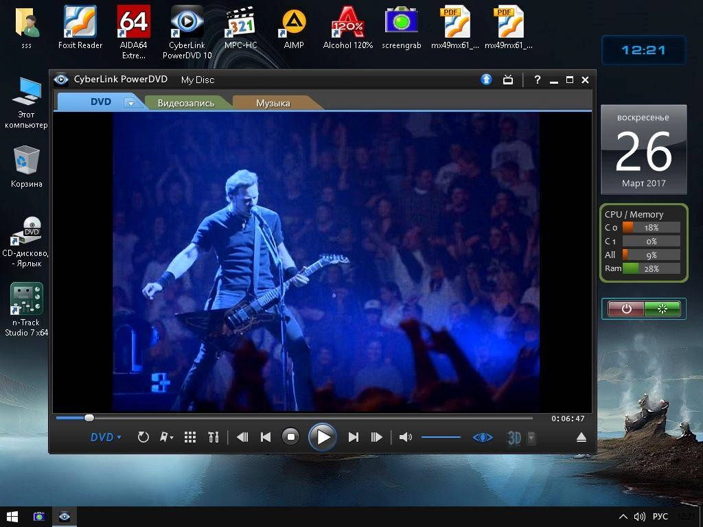The height and width of the screenshot is (527, 703).
Task: Click the red power gadget button
Action: 626,309
